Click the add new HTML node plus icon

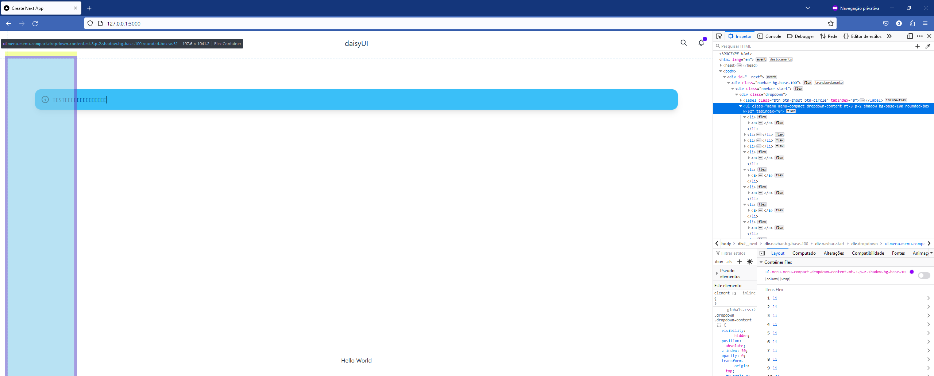tap(917, 46)
